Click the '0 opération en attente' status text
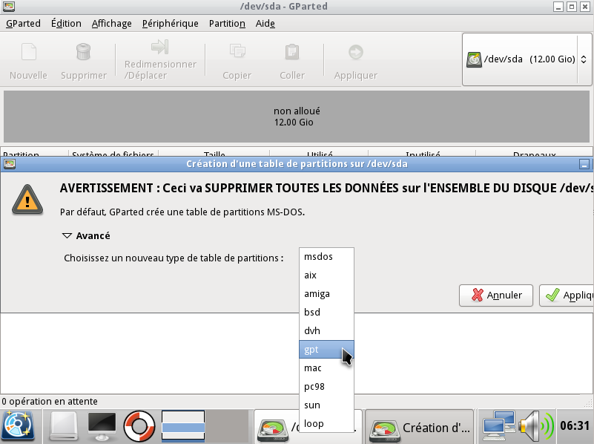Viewport: 594px width, 444px height. [50, 402]
